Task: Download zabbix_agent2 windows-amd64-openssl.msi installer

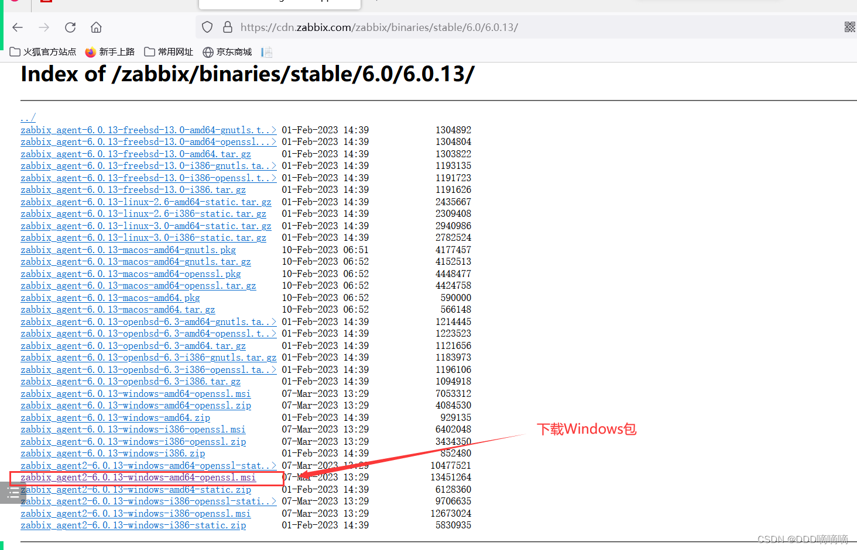Action: pyautogui.click(x=138, y=477)
